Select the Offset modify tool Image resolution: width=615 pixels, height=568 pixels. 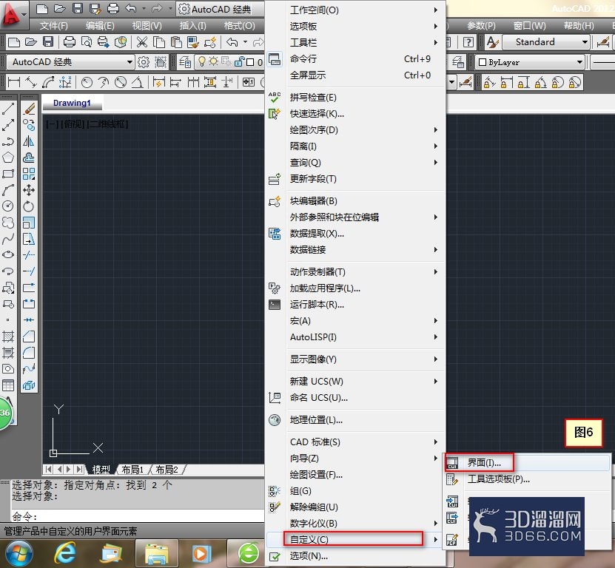29,158
